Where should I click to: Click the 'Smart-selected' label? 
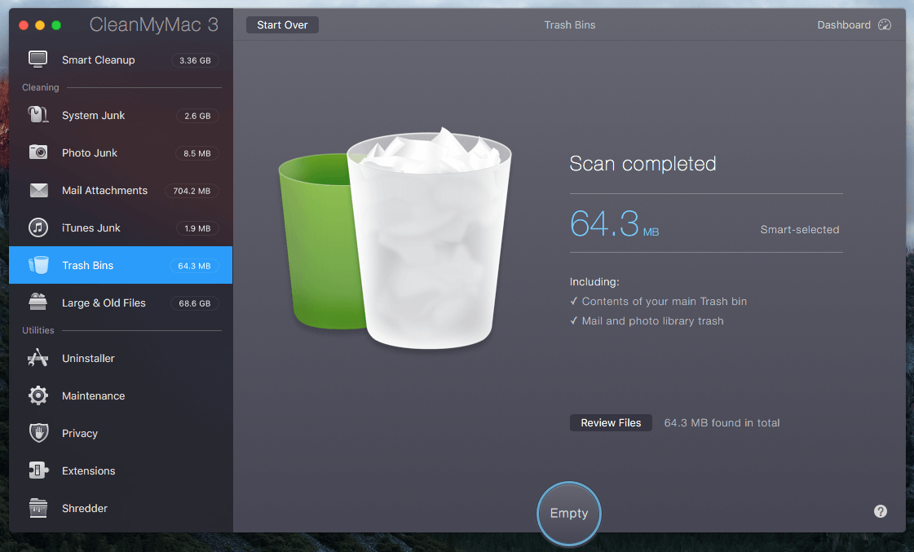coord(799,230)
